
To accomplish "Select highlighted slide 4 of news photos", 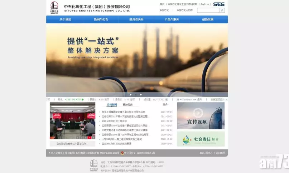I will [x=90, y=138].
